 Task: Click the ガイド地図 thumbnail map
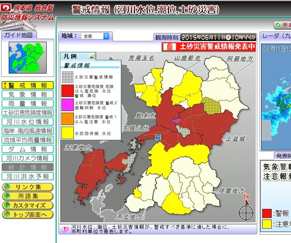tap(27, 57)
